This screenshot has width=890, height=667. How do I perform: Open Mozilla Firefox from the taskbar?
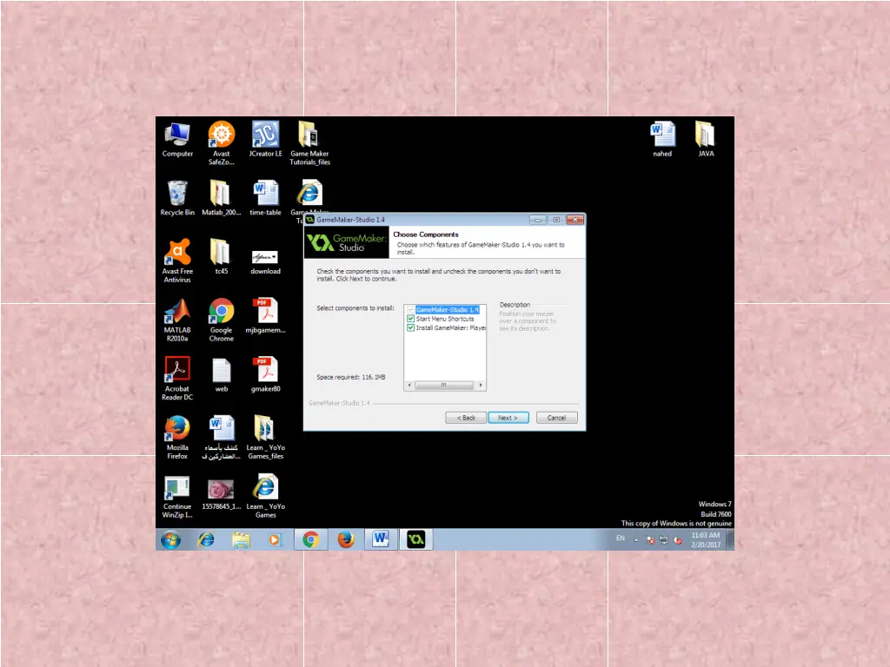[346, 539]
